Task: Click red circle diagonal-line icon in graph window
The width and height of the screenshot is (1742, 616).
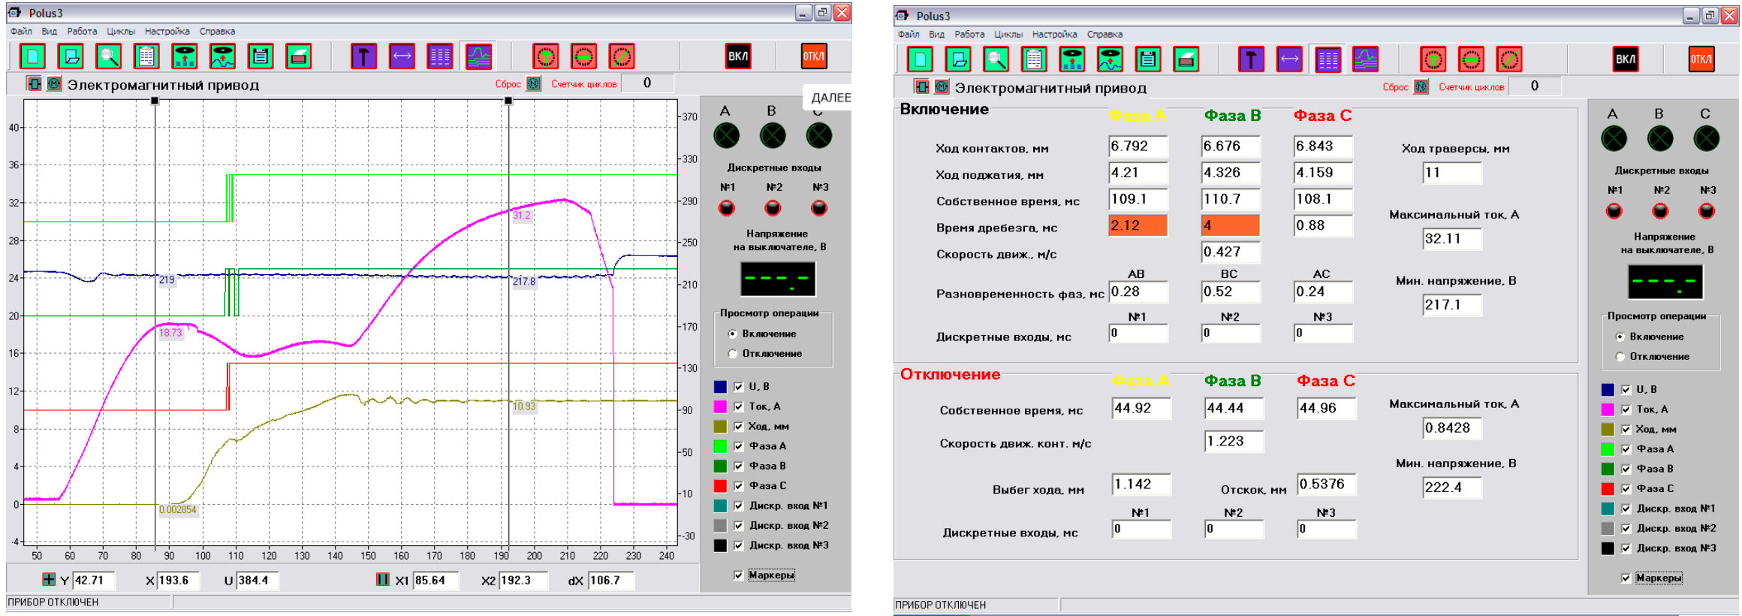Action: [622, 56]
